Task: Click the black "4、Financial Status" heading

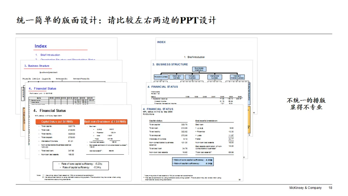Action: click(50, 111)
